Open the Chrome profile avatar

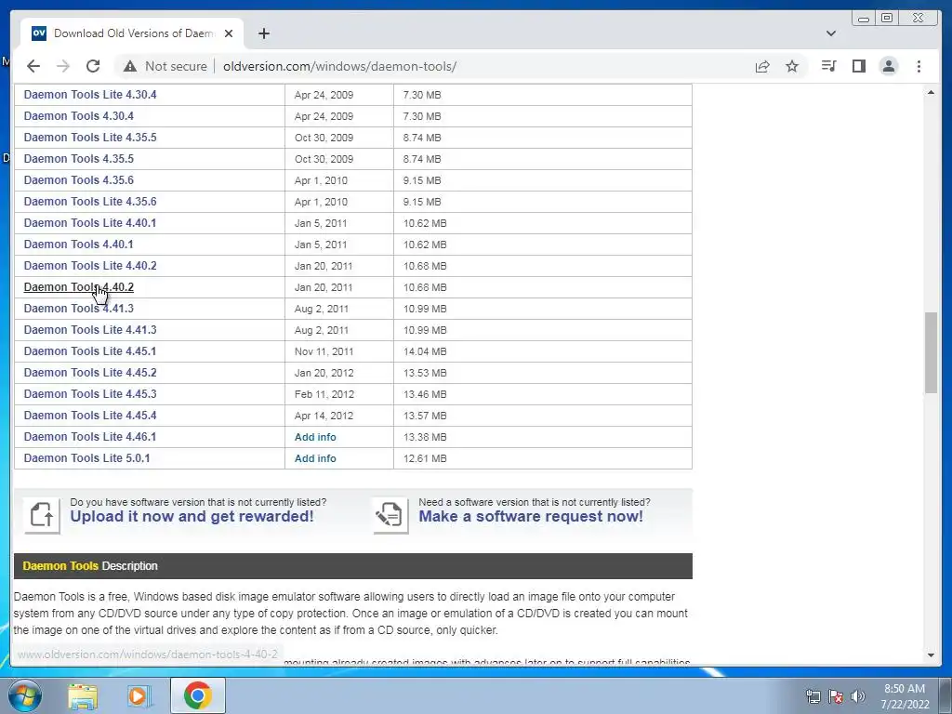pyautogui.click(x=888, y=66)
